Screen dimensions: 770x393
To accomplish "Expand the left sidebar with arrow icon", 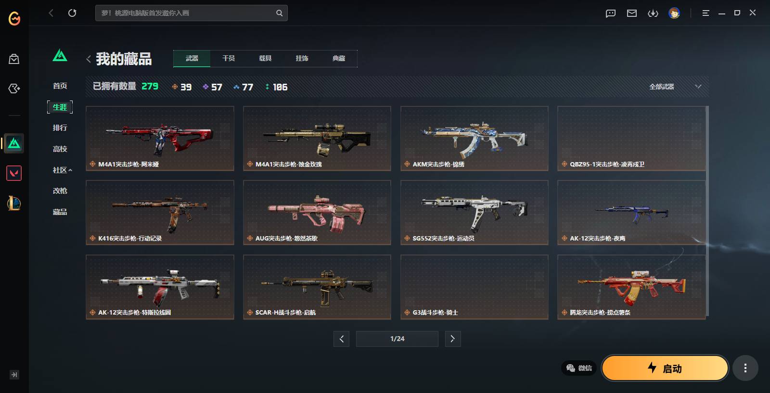I will (14, 375).
